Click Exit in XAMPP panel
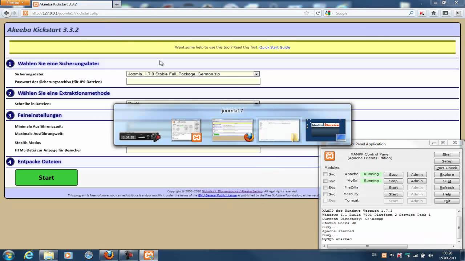 [x=447, y=201]
